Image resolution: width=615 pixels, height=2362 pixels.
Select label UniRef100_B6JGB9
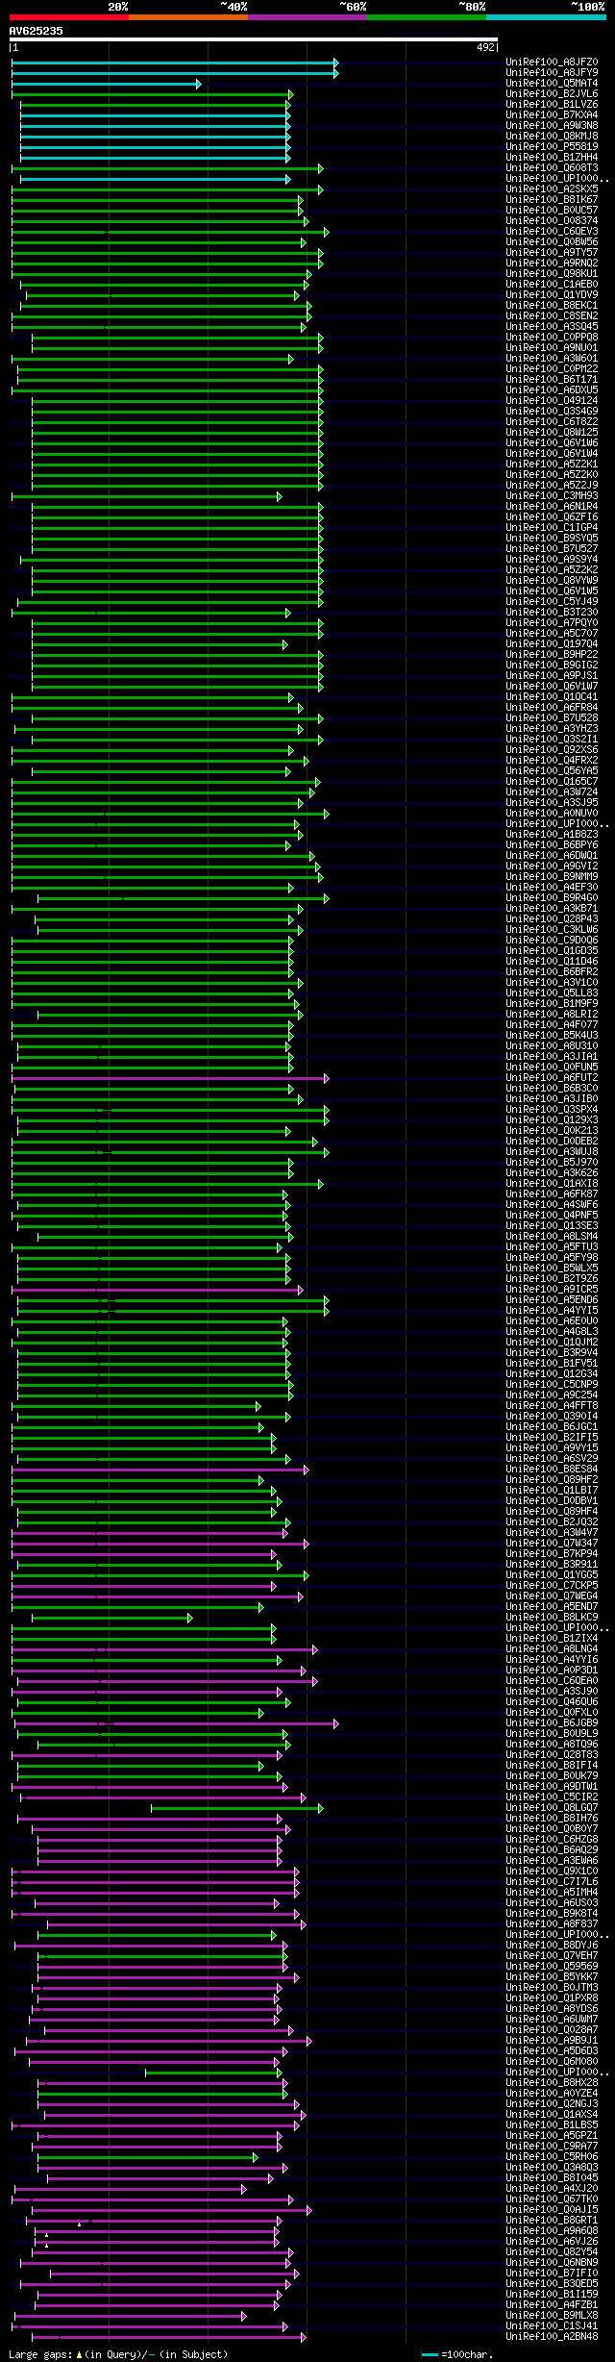click(x=552, y=1723)
